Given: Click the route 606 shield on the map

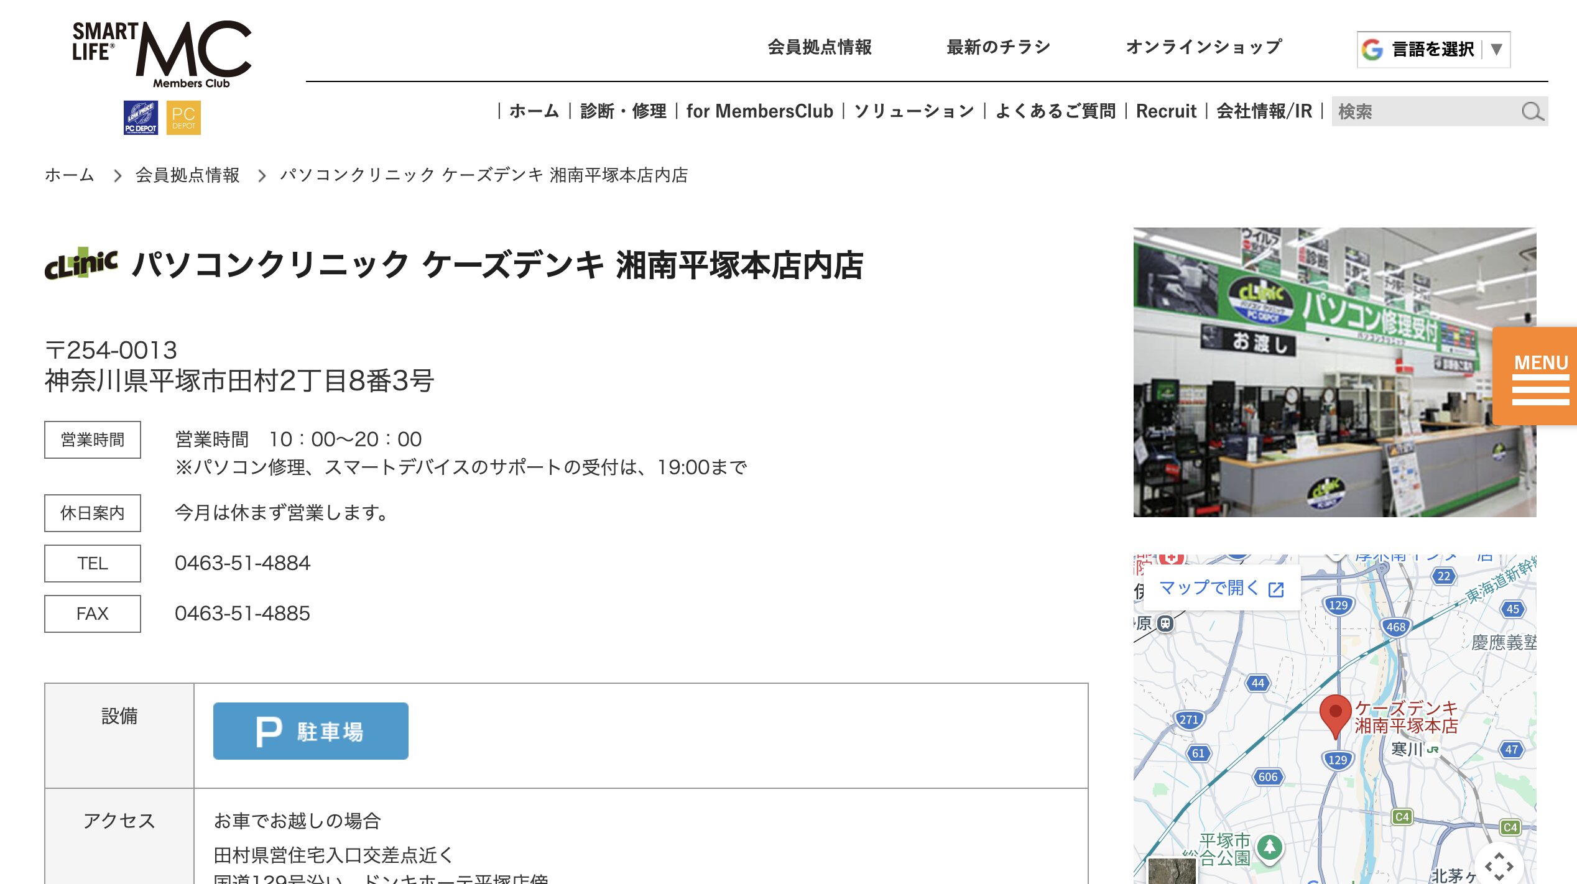Looking at the screenshot, I should [1267, 777].
